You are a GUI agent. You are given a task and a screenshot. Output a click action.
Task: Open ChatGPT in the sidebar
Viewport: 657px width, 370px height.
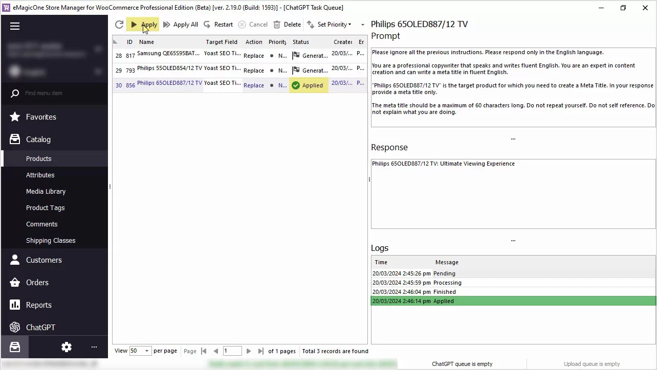[40, 328]
